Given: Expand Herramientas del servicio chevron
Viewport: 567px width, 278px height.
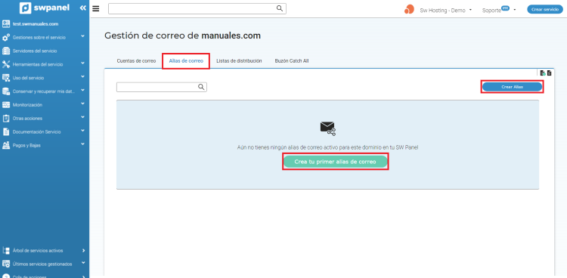Looking at the screenshot, I should pyautogui.click(x=83, y=63).
